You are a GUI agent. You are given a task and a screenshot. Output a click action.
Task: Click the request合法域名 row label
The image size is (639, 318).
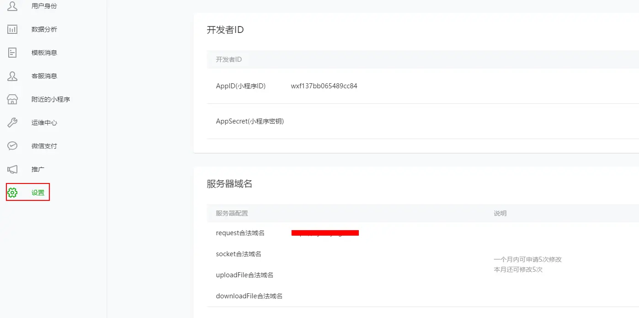tap(240, 233)
